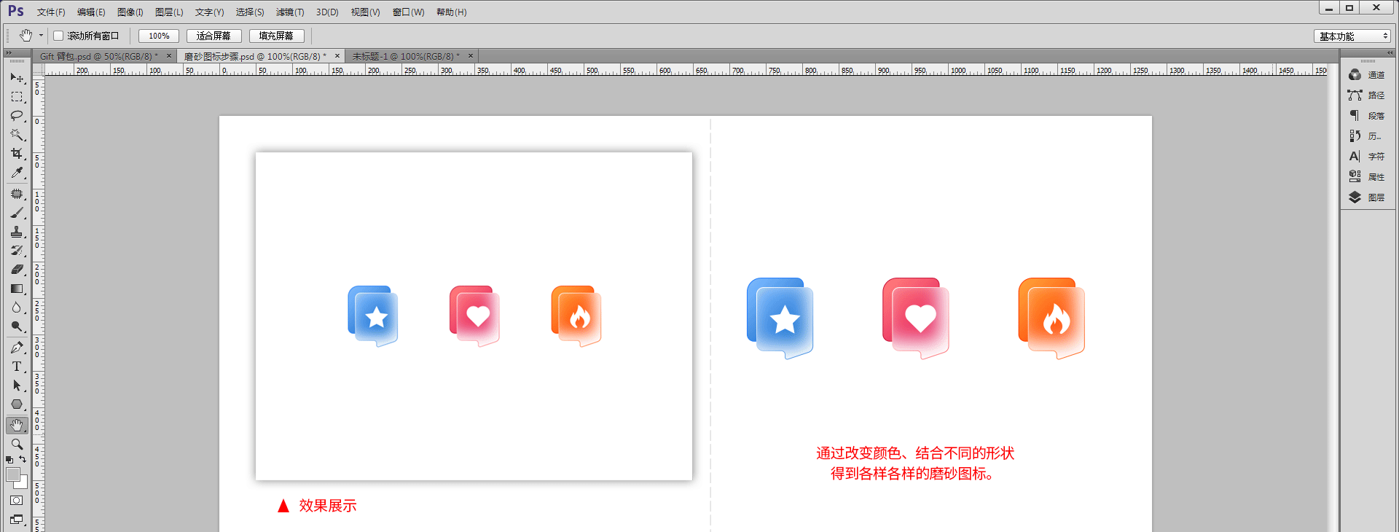Select the Pen tool
The width and height of the screenshot is (1399, 532).
17,348
